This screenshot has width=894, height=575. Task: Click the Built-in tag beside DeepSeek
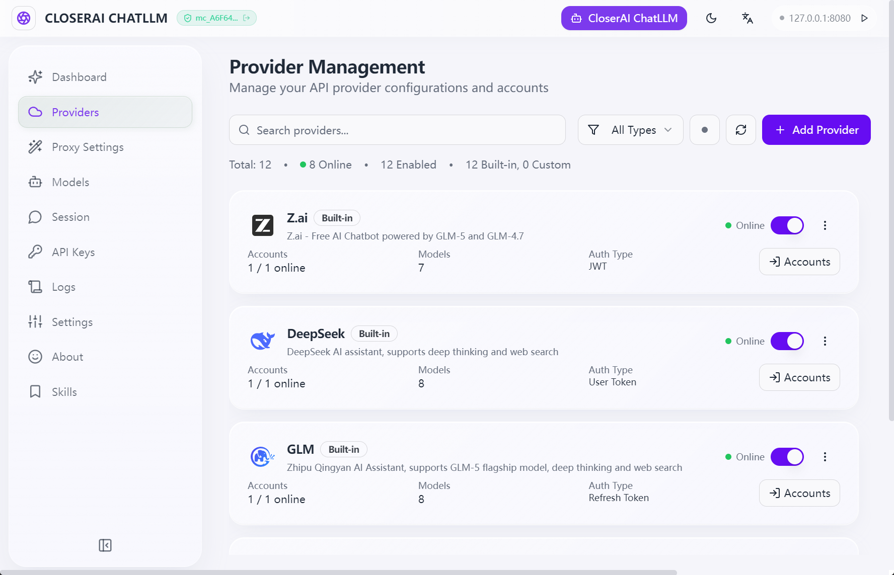[374, 334]
